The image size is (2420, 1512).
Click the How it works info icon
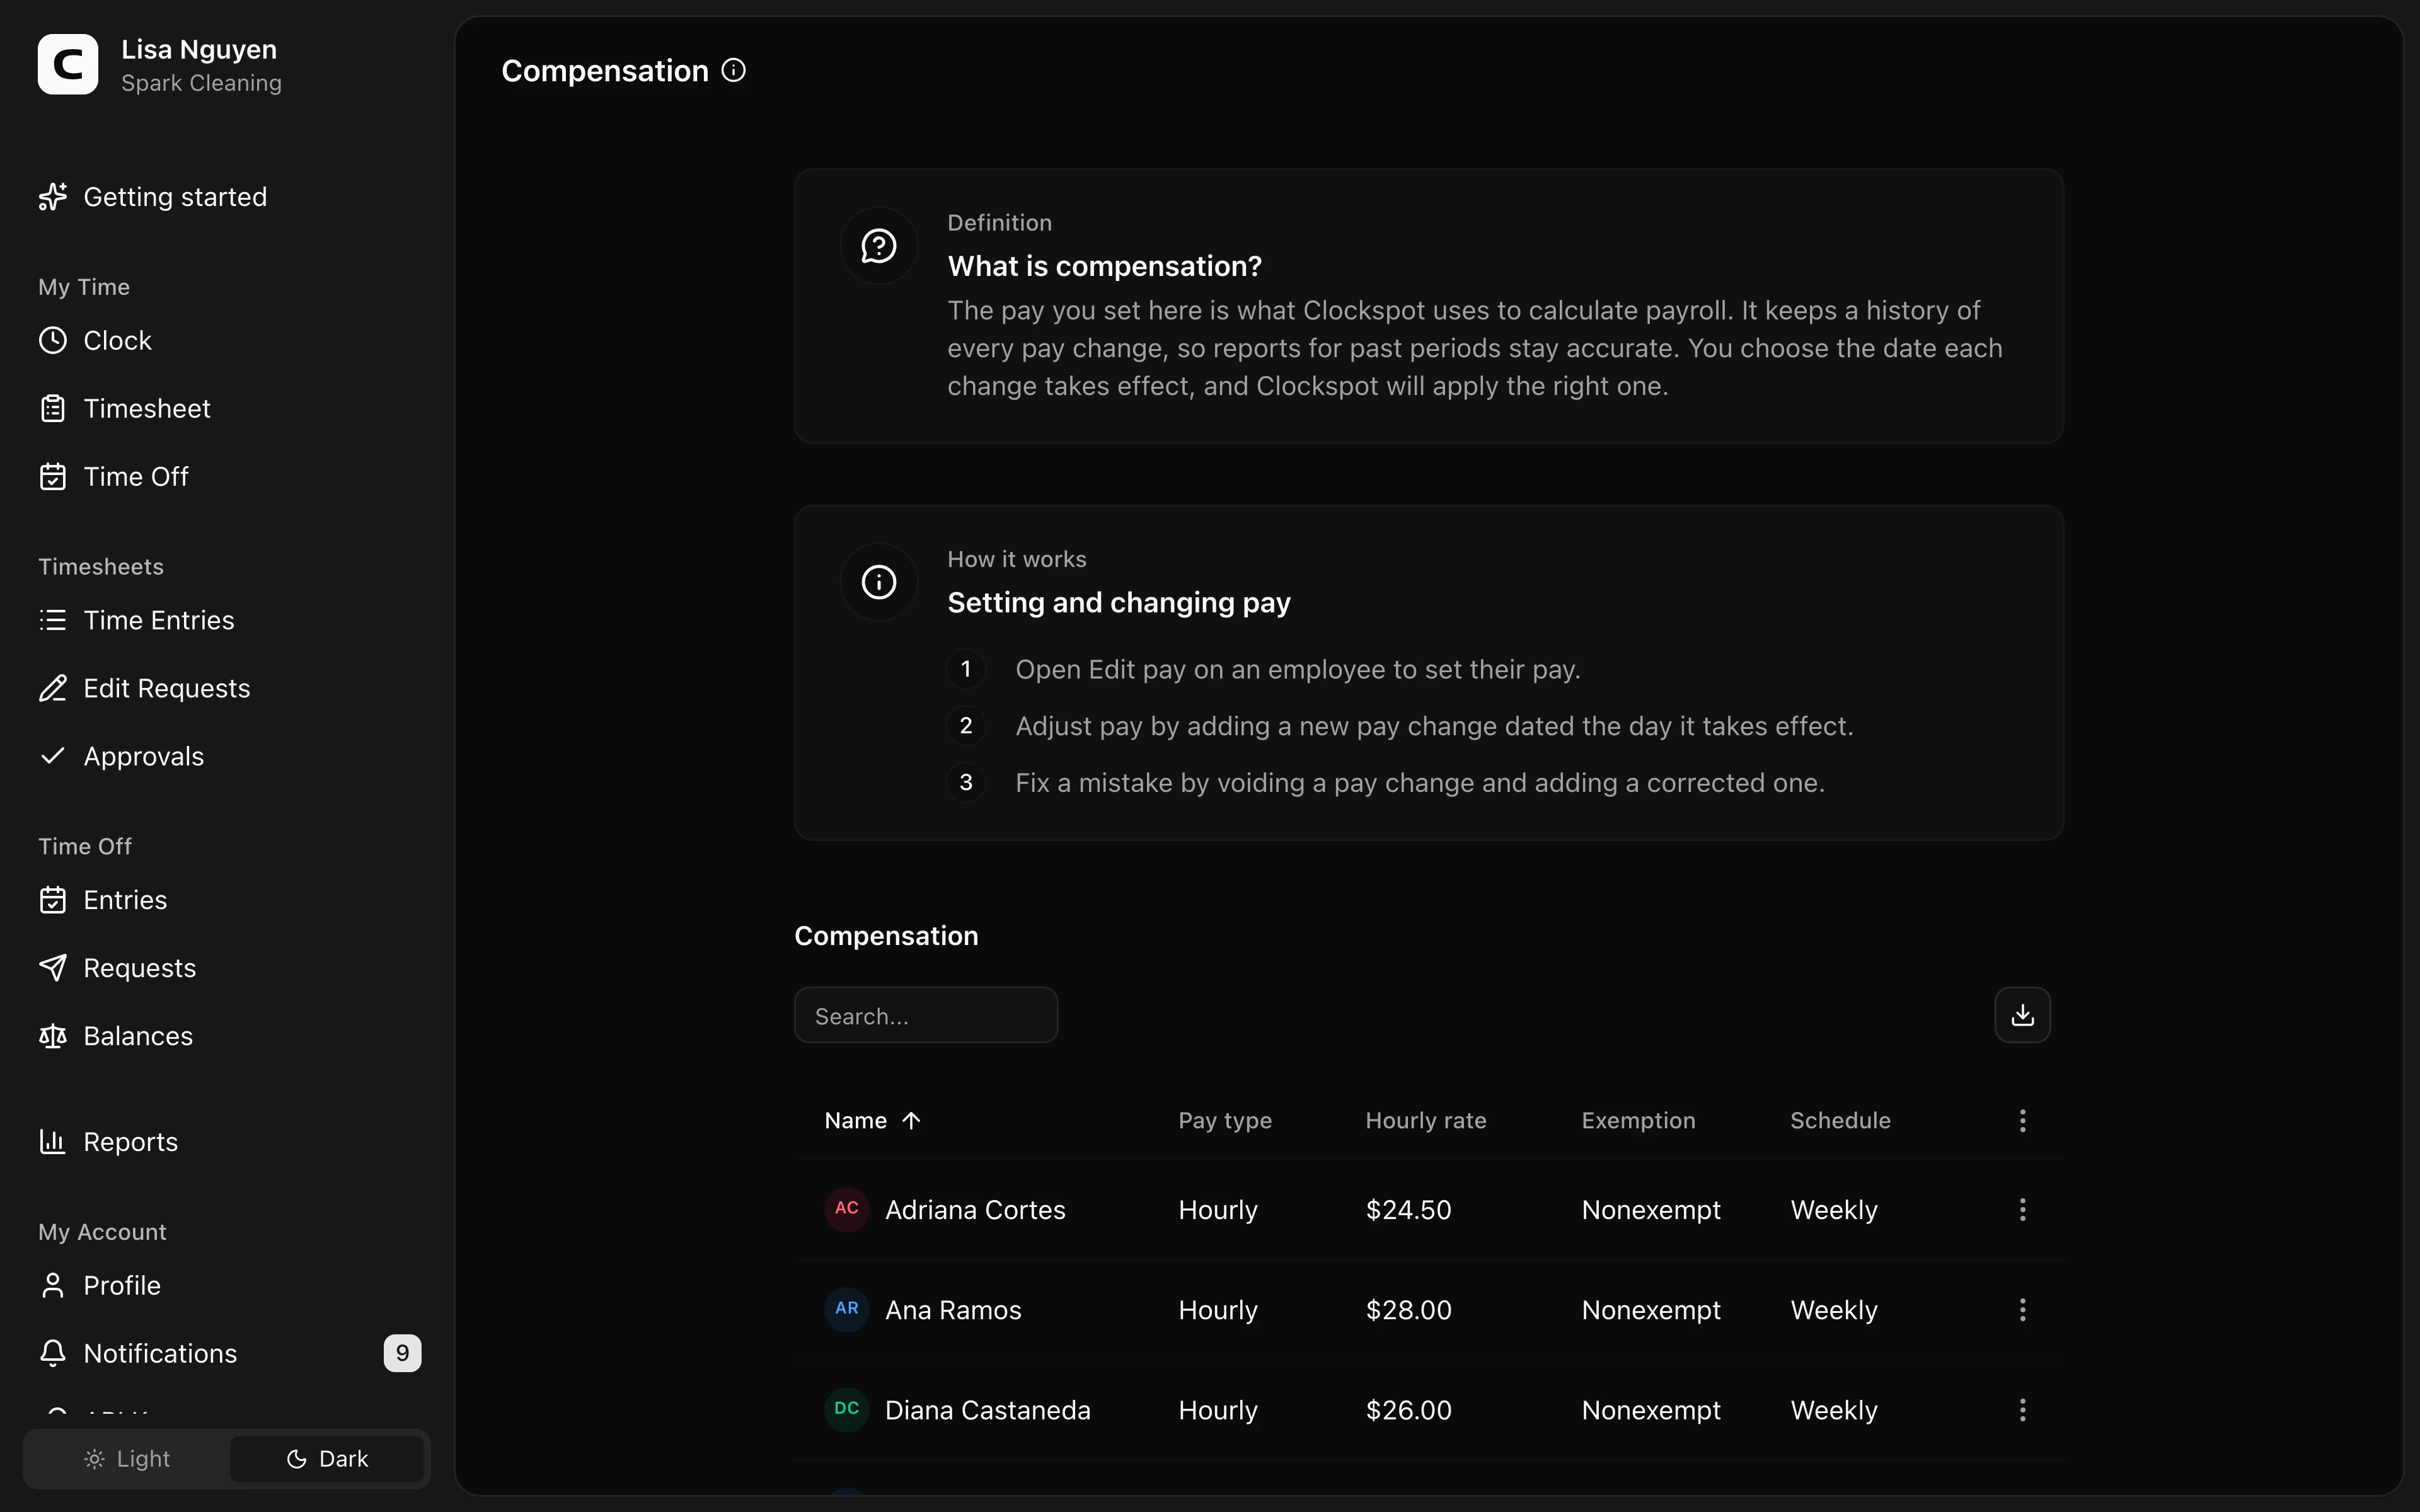point(879,582)
